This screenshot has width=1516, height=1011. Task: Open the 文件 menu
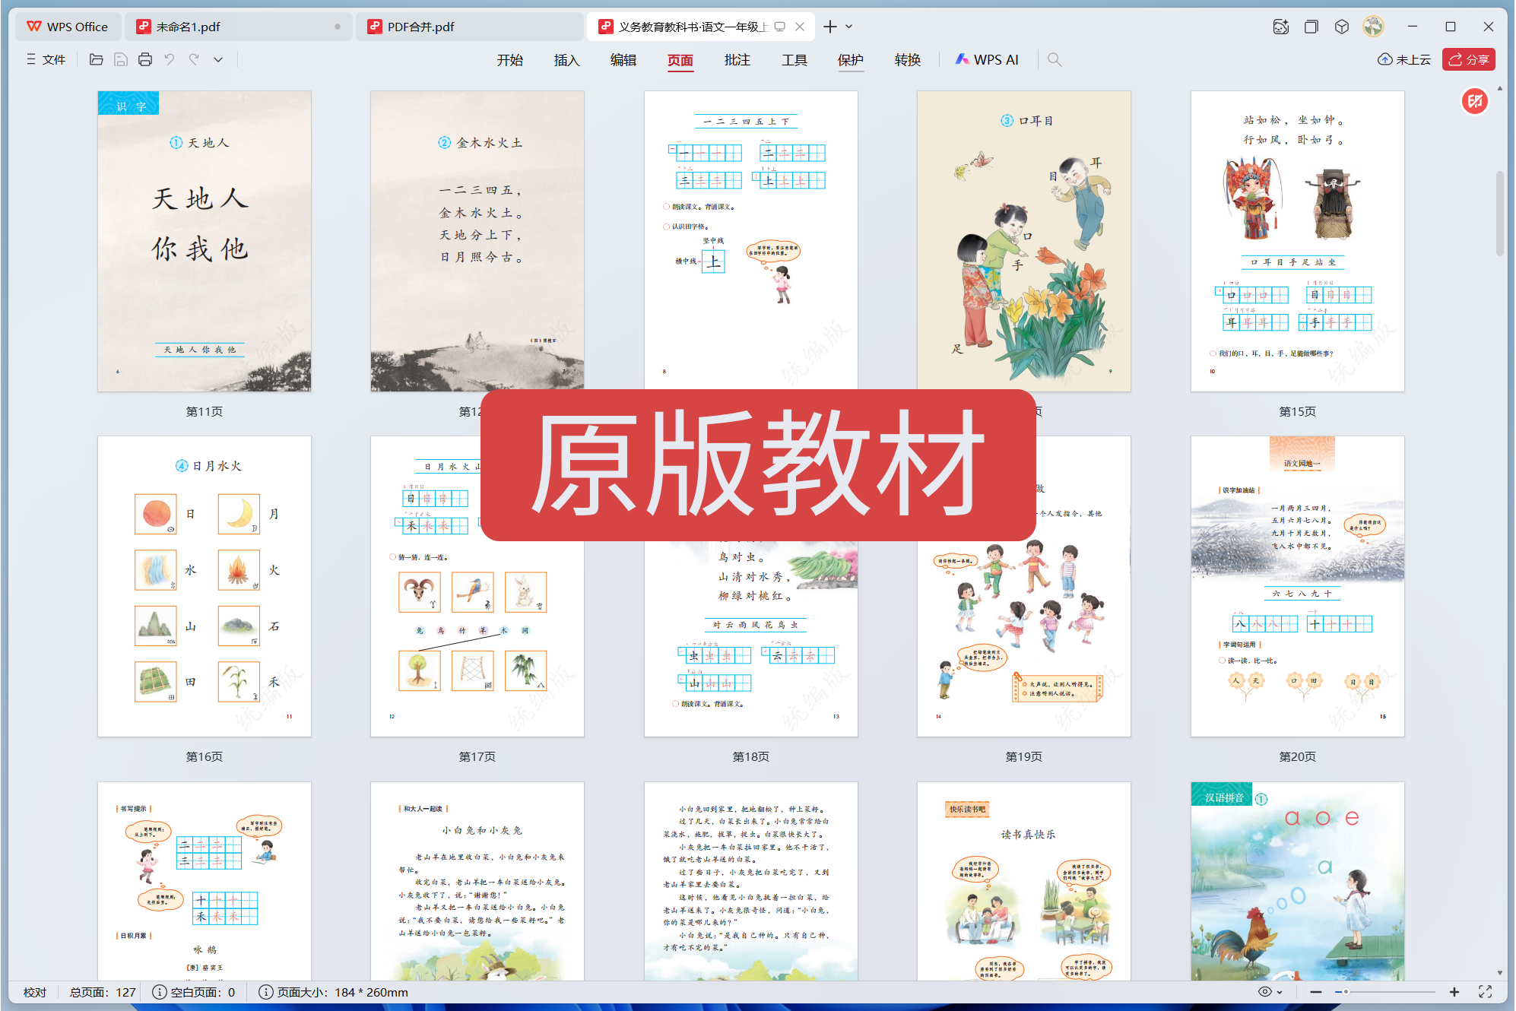click(x=47, y=59)
